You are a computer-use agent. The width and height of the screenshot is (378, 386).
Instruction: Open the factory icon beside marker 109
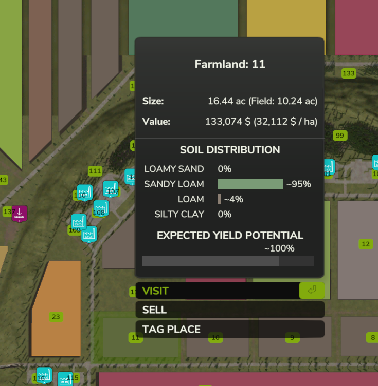[x=78, y=222]
